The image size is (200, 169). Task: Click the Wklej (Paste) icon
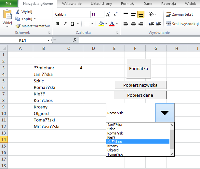(x=7, y=15)
